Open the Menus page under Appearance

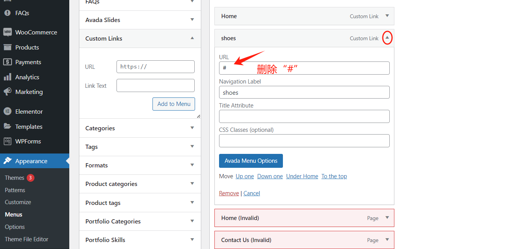click(x=14, y=214)
